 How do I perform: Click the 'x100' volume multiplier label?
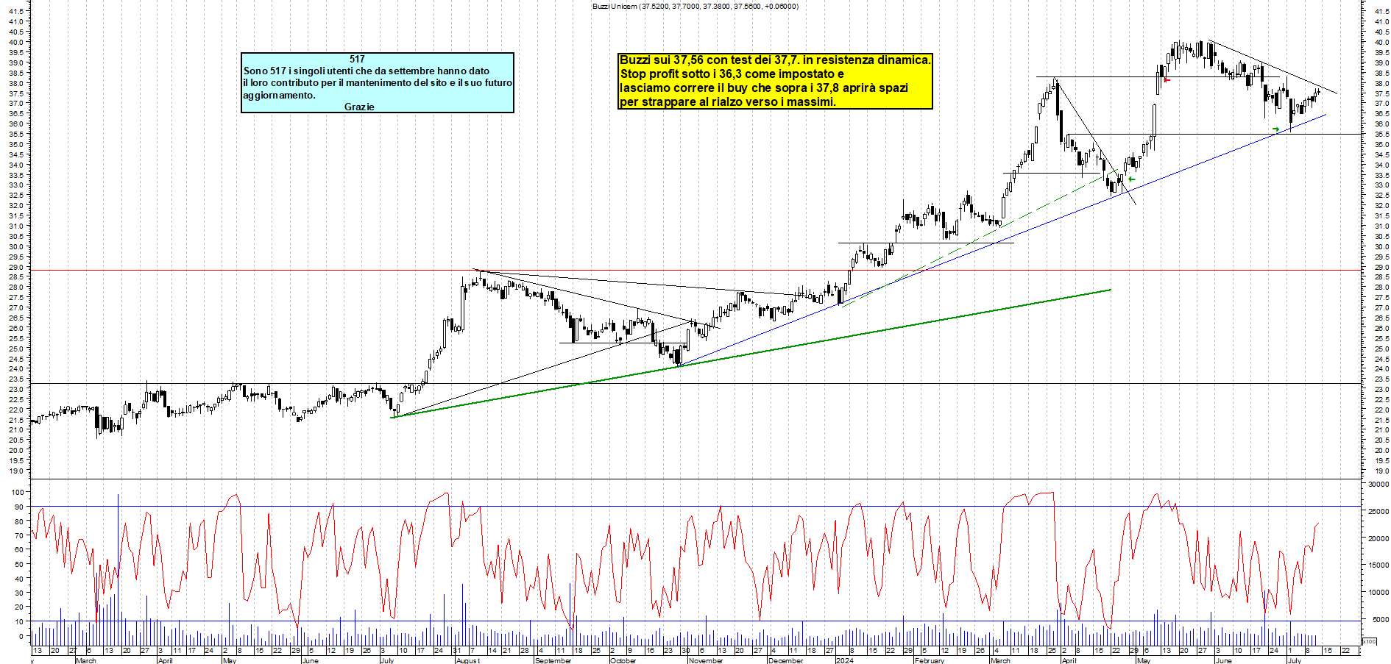point(1369,641)
